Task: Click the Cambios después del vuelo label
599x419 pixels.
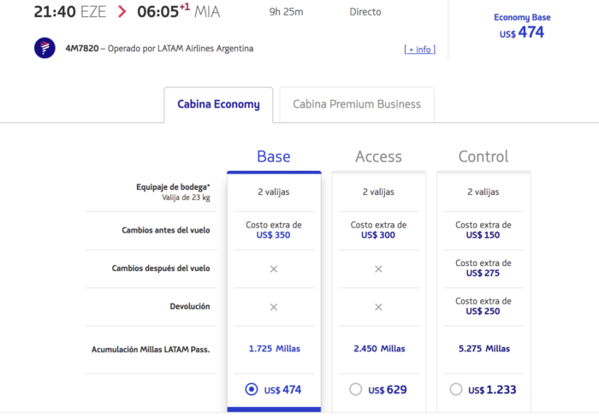Action: point(161,269)
